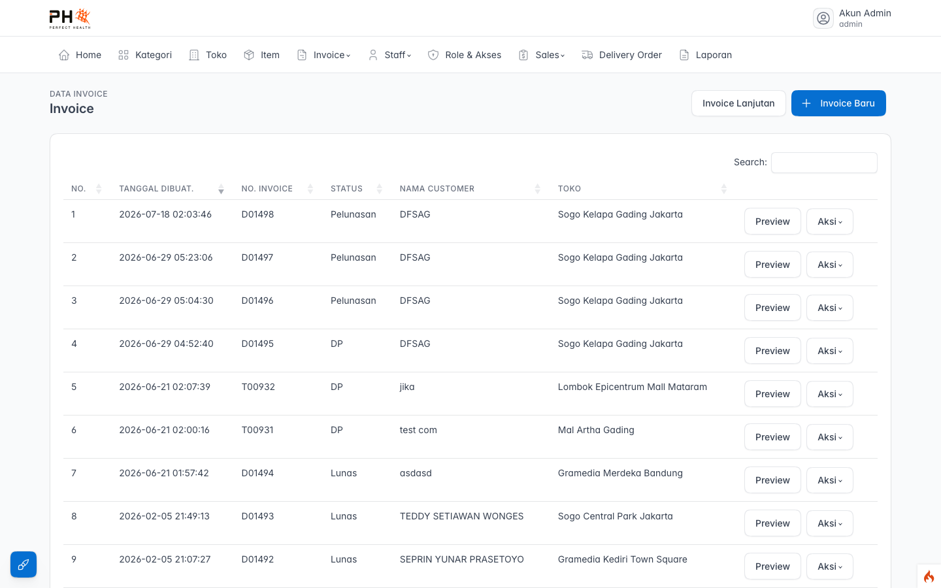Image resolution: width=941 pixels, height=588 pixels.
Task: Open the Akun Admin user avatar icon
Action: click(823, 18)
